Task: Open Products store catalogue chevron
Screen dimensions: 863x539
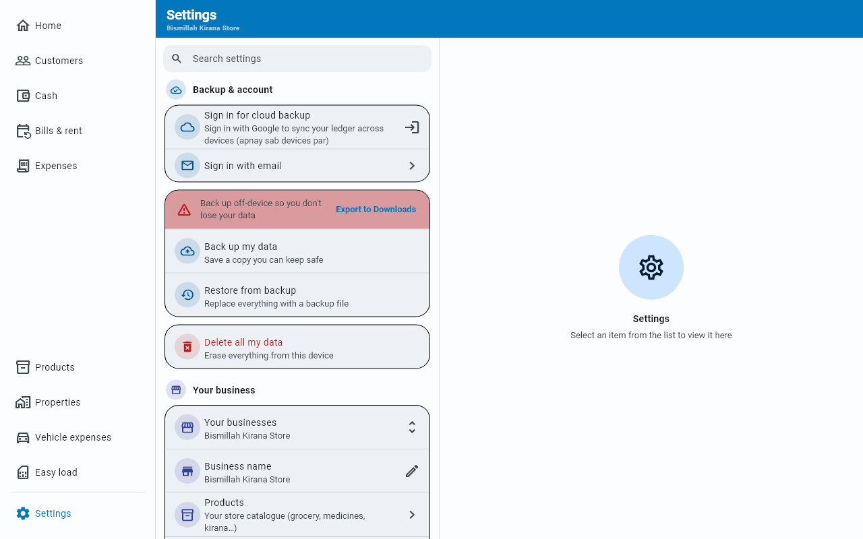Action: [x=412, y=515]
